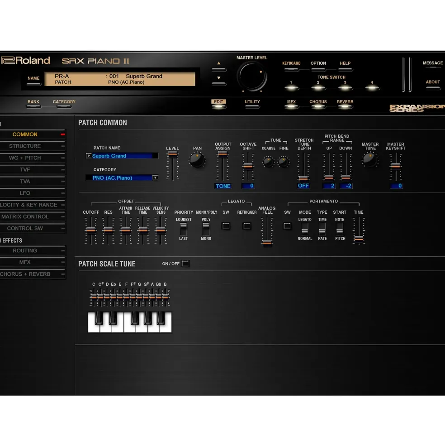Viewport: 445px width, 446px height.
Task: Click the Stretch Tune Depth OFF value
Action: pos(303,186)
